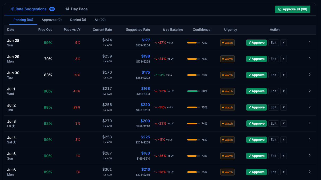Viewport: 321px width, 180px height.
Task: Deny the Jul 4 suggestion with X icon
Action: point(283,140)
